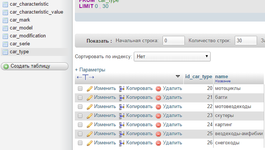Open car_characteristic table in sidebar

29,4
